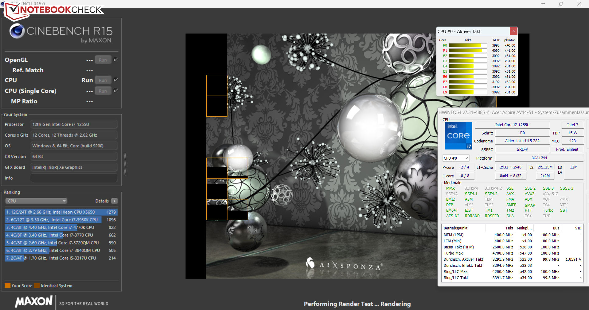589x310 pixels.
Task: Click the MAXON logo at bottom
Action: tap(34, 301)
